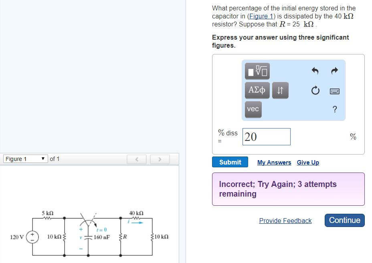Screen dimensions: 372x263
Task: Click the next figure arrow
Action: pos(160,159)
